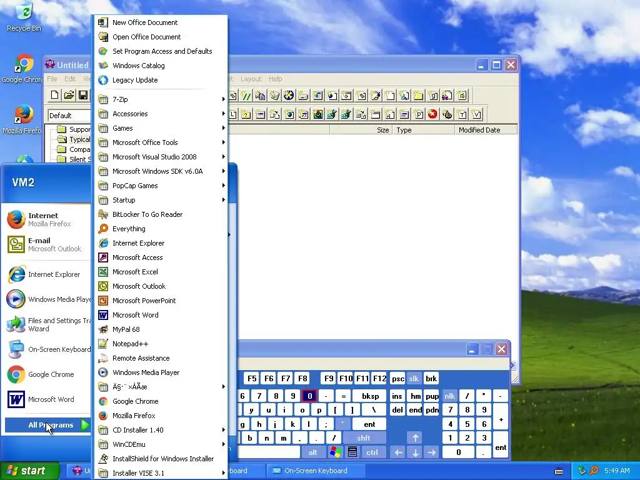
Task: Sort by the Size column header
Action: (x=361, y=130)
